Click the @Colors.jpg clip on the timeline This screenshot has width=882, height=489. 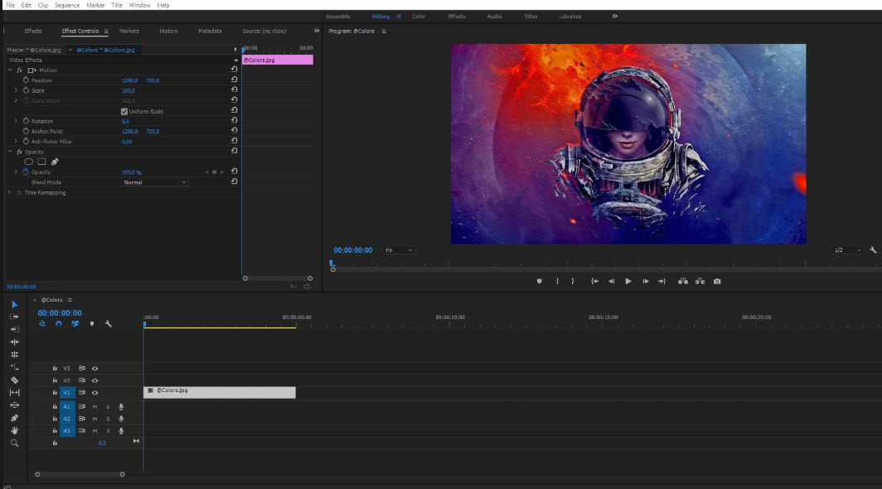coord(220,392)
